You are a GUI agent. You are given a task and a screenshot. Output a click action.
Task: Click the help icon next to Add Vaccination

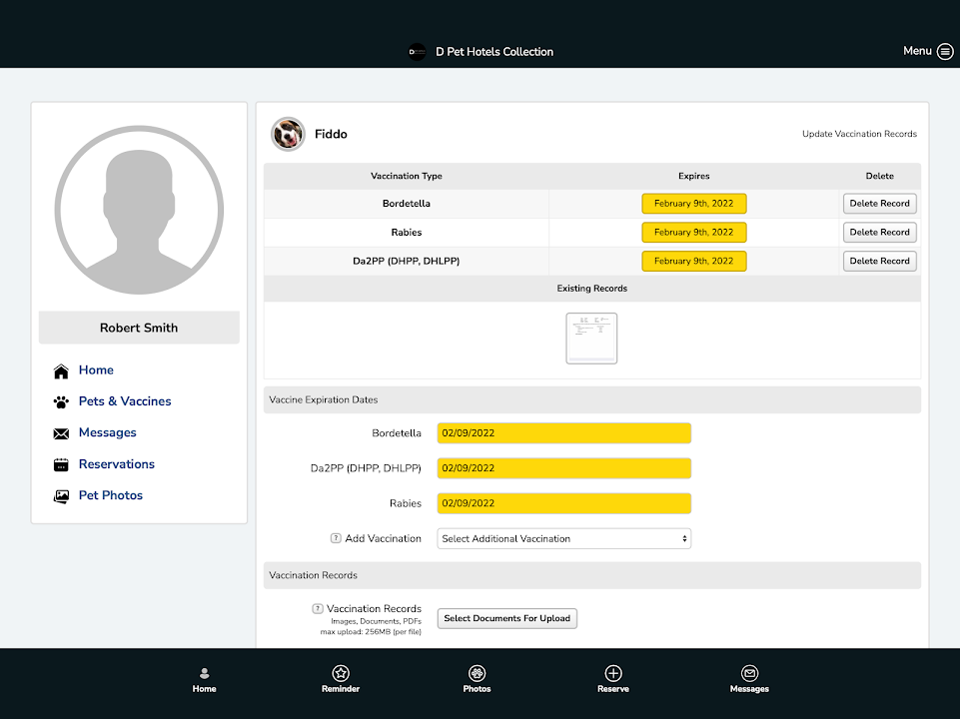(336, 538)
